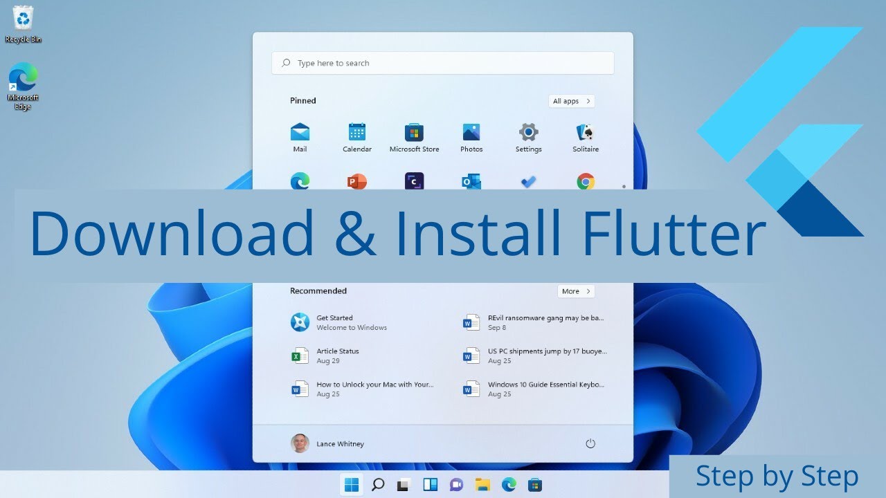Open Microsoft Edge from the taskbar

click(509, 484)
